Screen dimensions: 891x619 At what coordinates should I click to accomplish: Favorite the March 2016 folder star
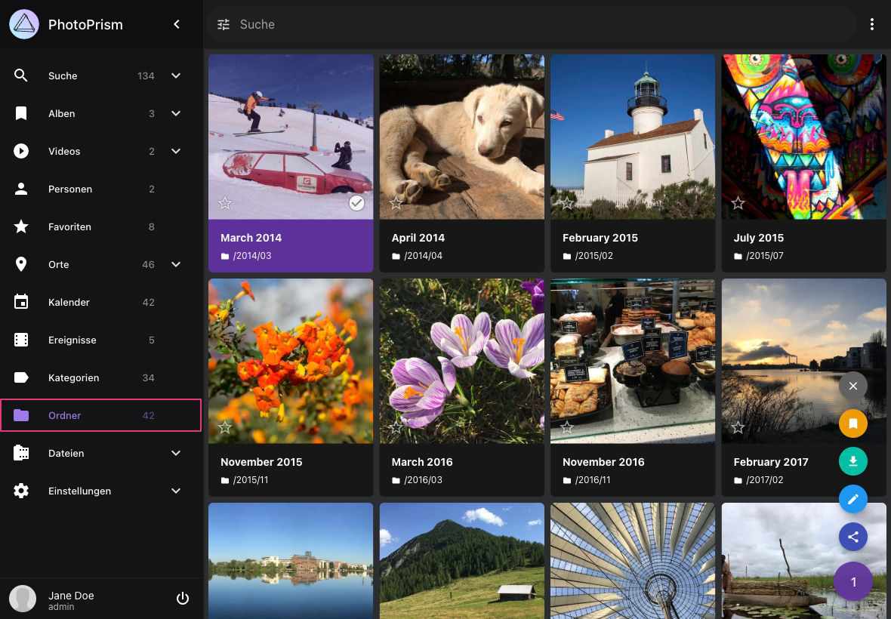point(396,427)
